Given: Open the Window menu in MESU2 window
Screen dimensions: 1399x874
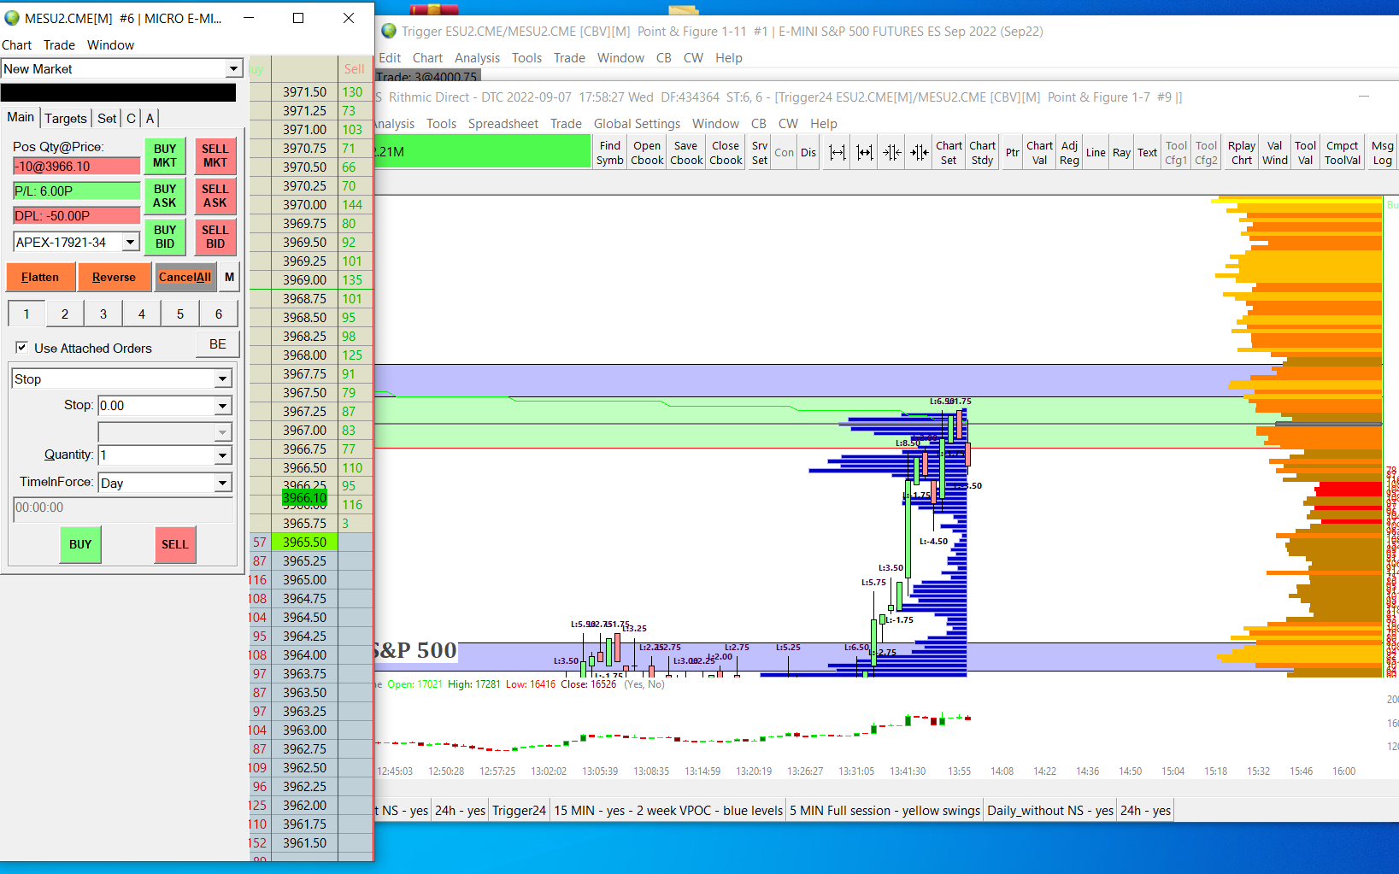Looking at the screenshot, I should [110, 44].
